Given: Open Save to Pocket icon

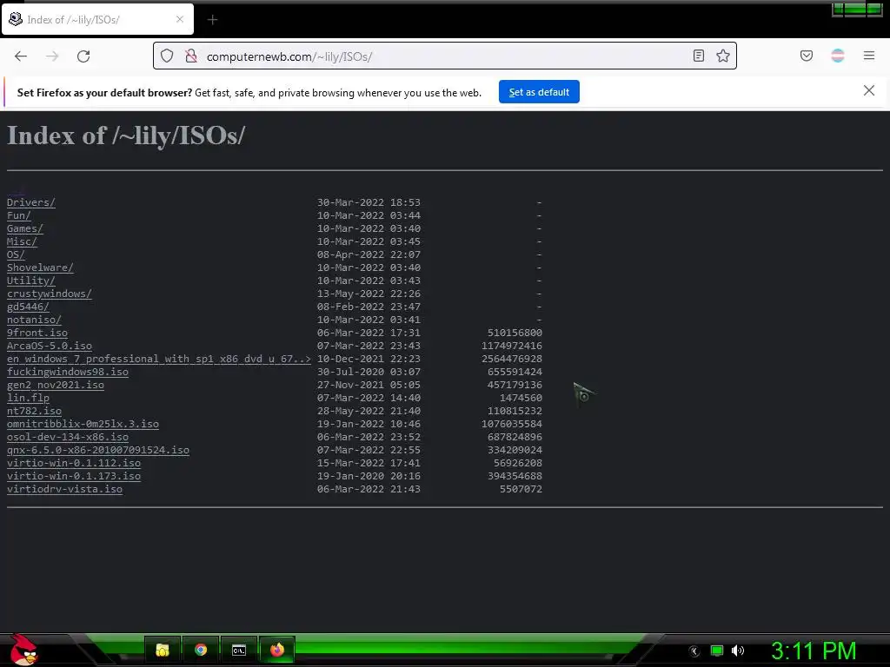Looking at the screenshot, I should tap(807, 56).
